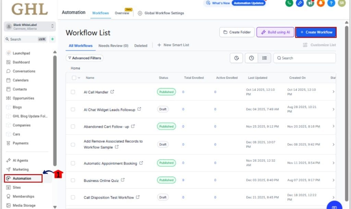The height and width of the screenshot is (209, 351).
Task: Switch to the Overview tab
Action: [x=122, y=13]
